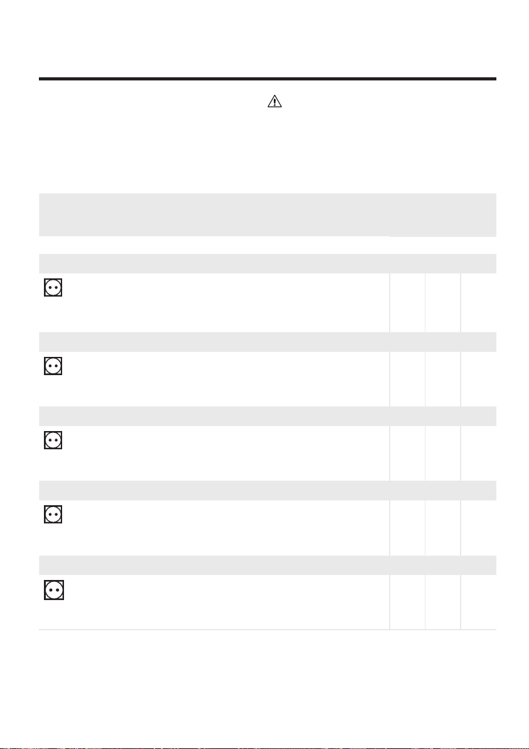Click the first narrow column cell in the first row

(x=407, y=303)
